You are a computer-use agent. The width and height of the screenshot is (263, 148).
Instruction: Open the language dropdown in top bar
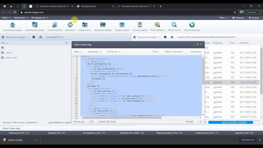(x=224, y=18)
